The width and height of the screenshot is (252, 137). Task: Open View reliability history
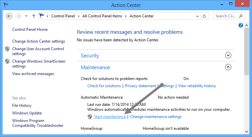pyautogui.click(x=197, y=86)
